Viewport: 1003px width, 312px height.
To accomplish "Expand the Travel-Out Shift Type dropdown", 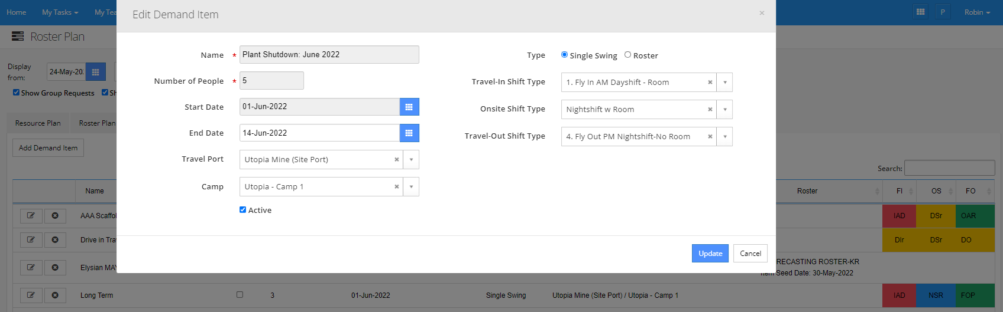I will [x=724, y=137].
